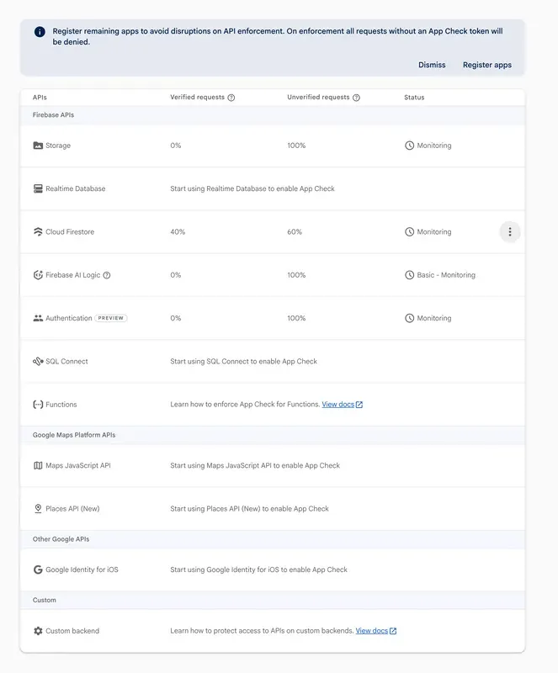Select the Cloud Firestore row label
The height and width of the screenshot is (673, 558).
point(70,232)
